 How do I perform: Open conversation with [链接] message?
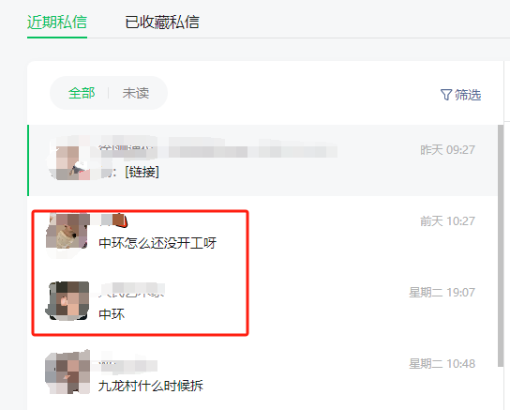262,160
